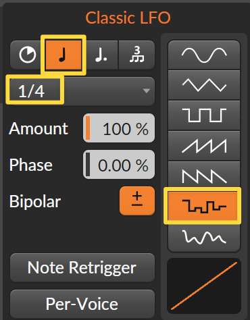Image resolution: width=250 pixels, height=320 pixels.
Task: Click the Phase 0.00 % field
Action: pos(119,165)
